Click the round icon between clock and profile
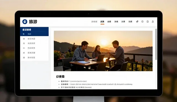 pos(147,22)
